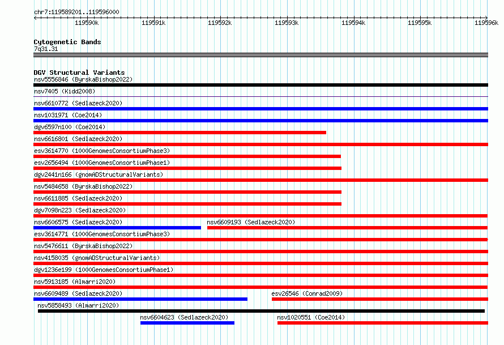Select the red dgv2441n166 variant bar
The image size is (504, 345).
[x=260, y=180]
